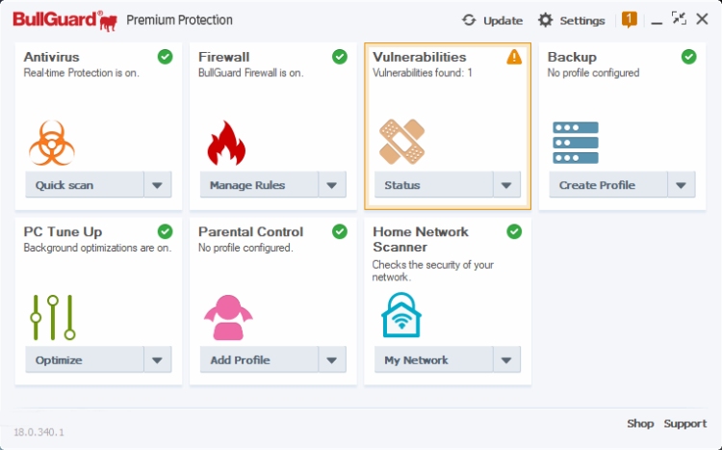
Task: Click the Backup green status checkmark
Action: click(689, 57)
